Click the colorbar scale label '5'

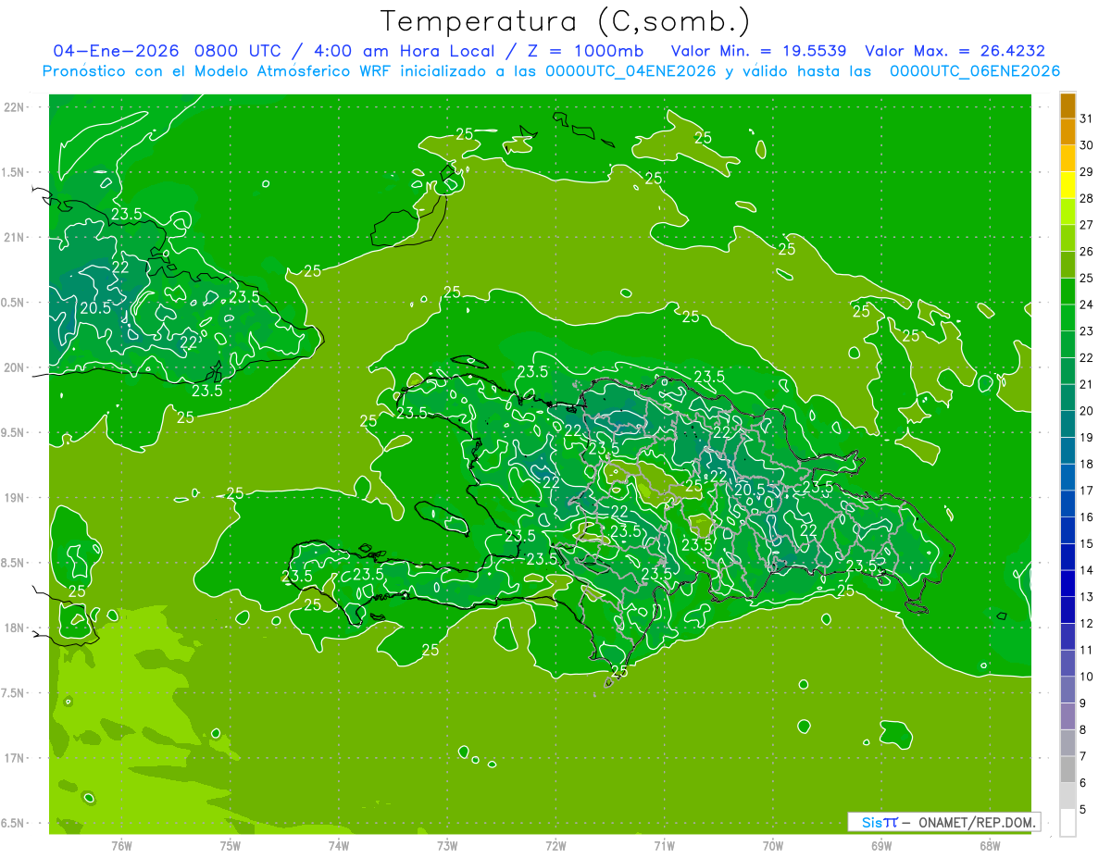tap(1083, 810)
